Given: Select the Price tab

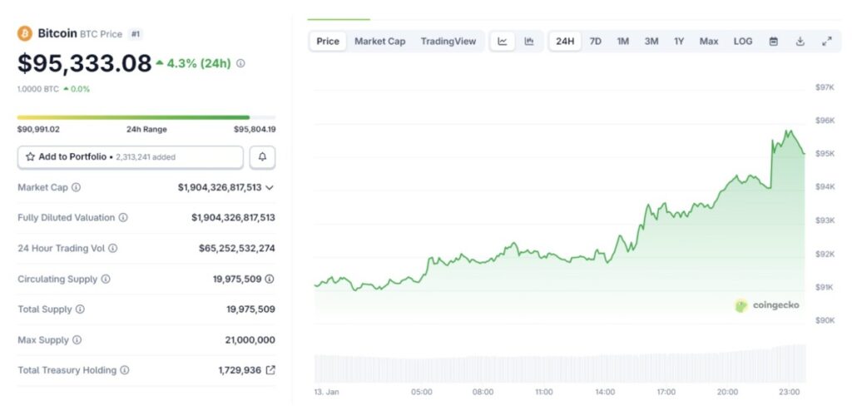Looking at the screenshot, I should tap(328, 41).
